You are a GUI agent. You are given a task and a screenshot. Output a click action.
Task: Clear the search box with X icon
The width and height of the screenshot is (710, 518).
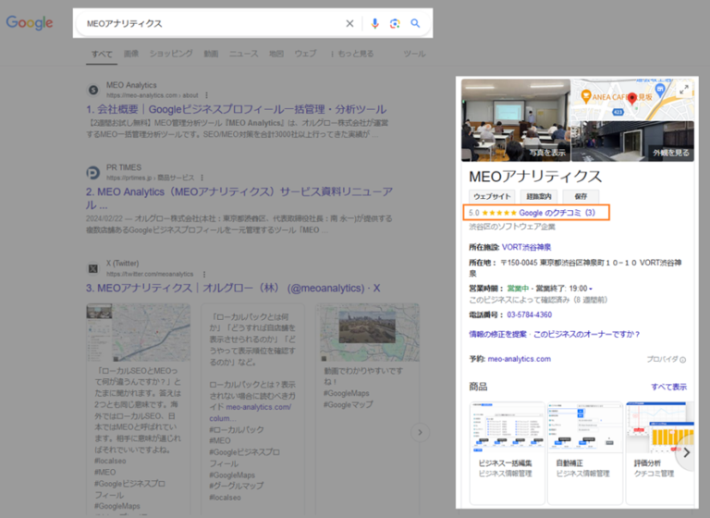(x=349, y=23)
